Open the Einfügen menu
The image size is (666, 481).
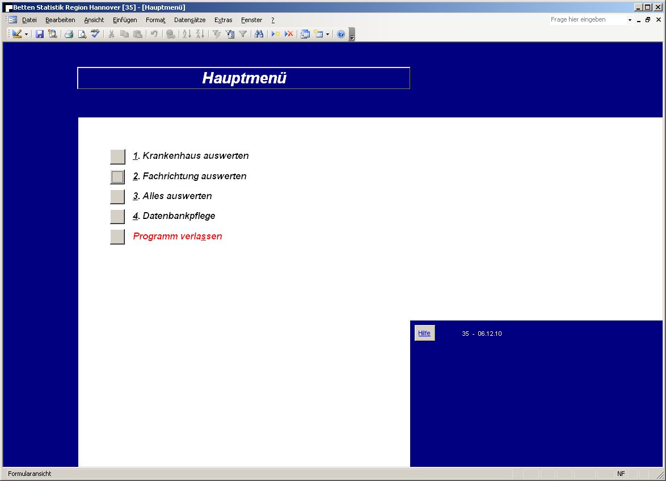coord(125,20)
